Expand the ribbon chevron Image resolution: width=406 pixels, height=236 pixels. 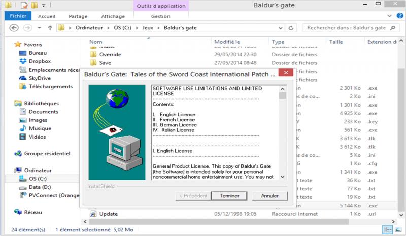click(x=389, y=16)
